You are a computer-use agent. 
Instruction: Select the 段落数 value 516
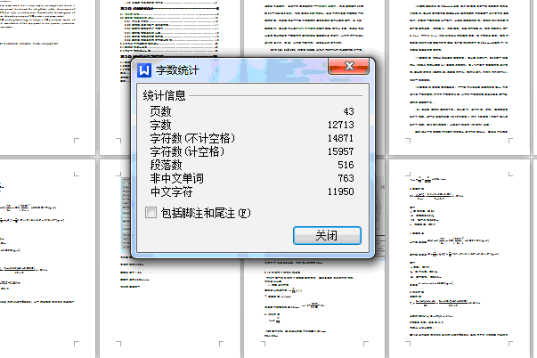(346, 165)
